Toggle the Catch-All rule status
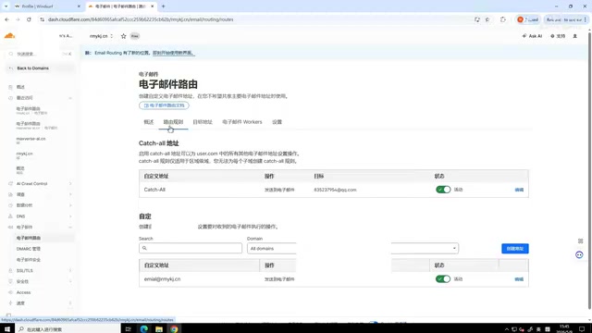592x333 pixels. 443,190
